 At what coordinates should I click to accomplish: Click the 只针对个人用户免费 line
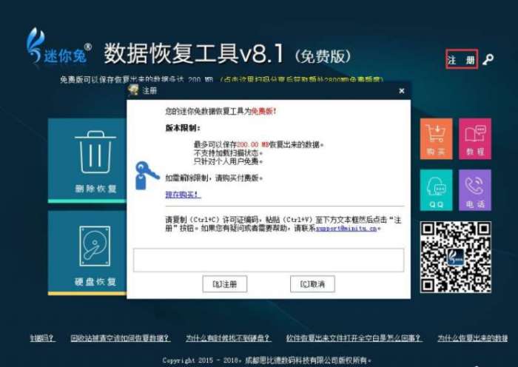228,161
